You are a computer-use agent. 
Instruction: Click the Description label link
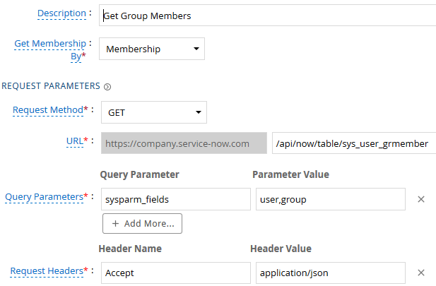[61, 13]
